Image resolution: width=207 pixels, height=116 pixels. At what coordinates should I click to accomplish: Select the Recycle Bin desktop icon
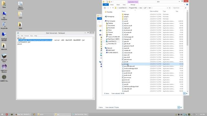(x=4, y=25)
